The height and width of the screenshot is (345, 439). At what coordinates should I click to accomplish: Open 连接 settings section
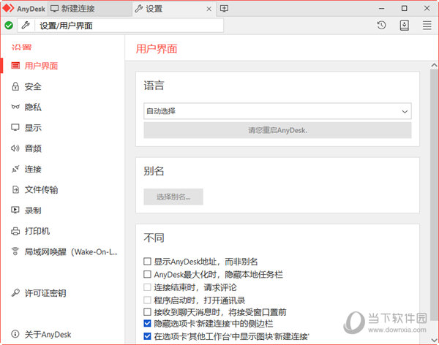[x=33, y=169]
